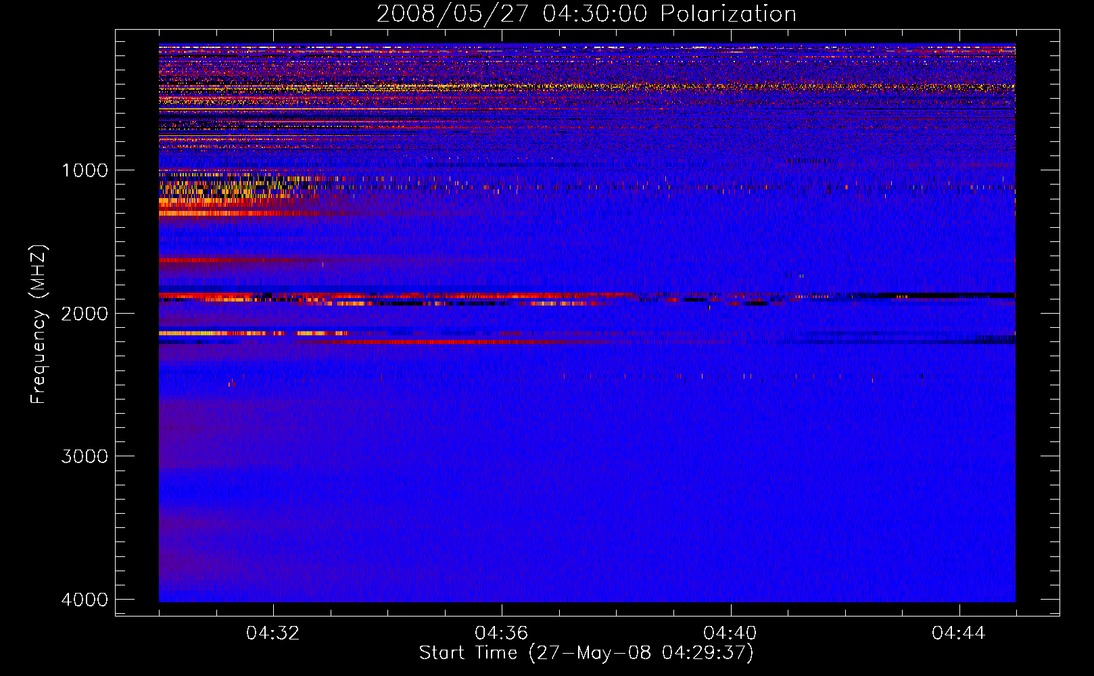
Task: Click the 04:40 time tick label
Action: (730, 633)
